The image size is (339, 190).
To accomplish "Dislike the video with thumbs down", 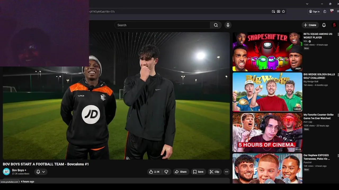I will click(166, 172).
